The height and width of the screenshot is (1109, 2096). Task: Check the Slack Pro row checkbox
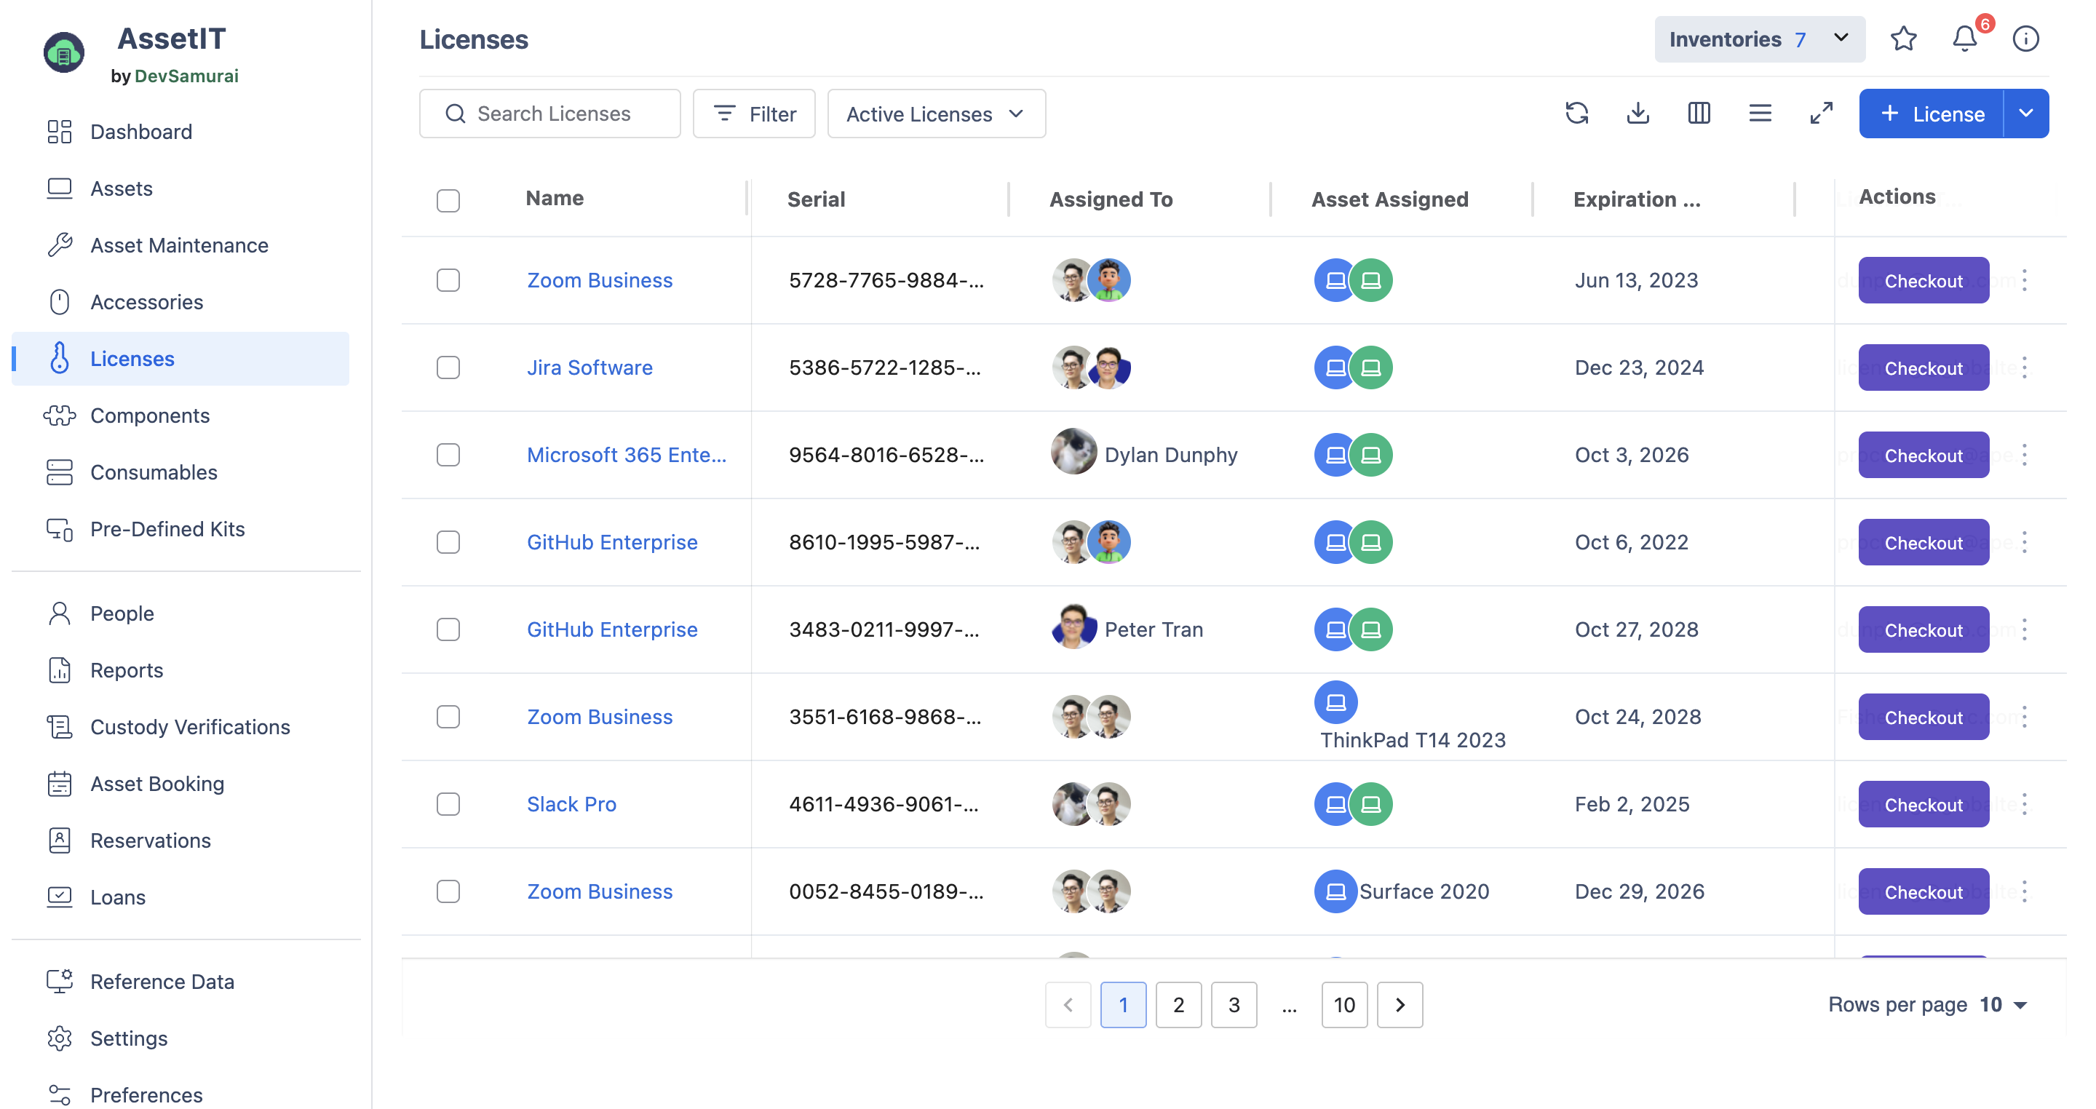pos(448,804)
